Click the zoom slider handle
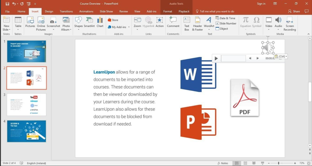Viewport: 312px width, 166px height. (x=278, y=163)
